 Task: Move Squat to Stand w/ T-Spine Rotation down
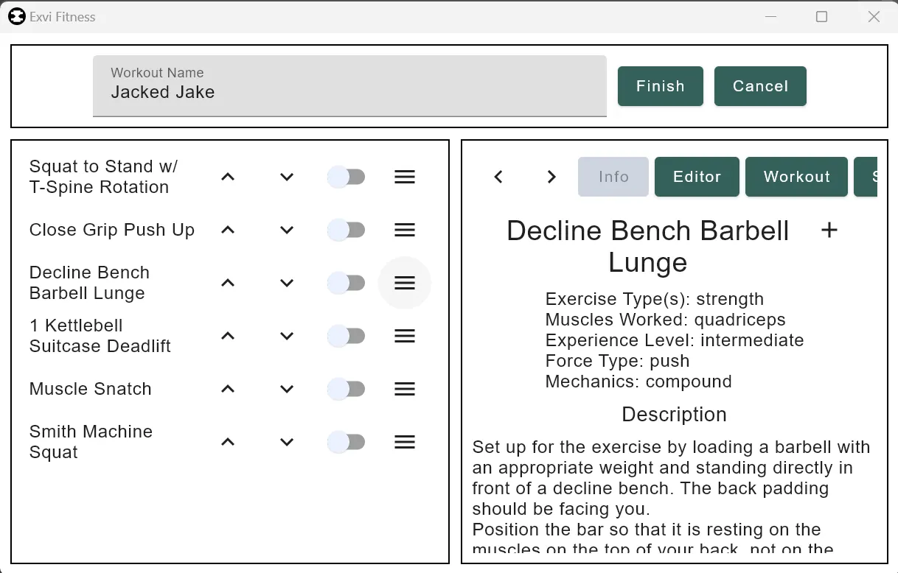(287, 177)
